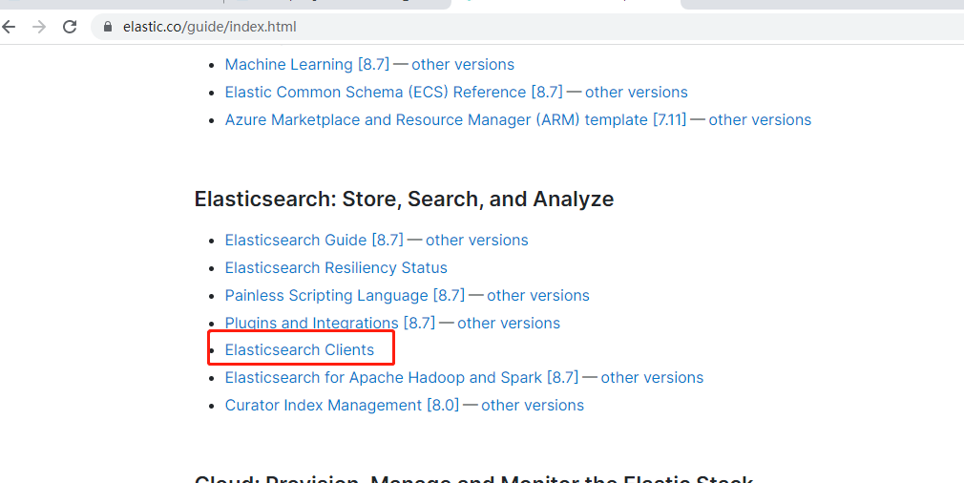The height and width of the screenshot is (483, 964).
Task: View other versions of Elasticsearch Guide
Action: pyautogui.click(x=477, y=241)
